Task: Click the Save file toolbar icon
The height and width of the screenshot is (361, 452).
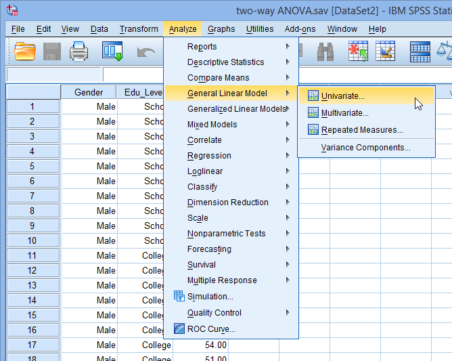Action: coord(52,51)
